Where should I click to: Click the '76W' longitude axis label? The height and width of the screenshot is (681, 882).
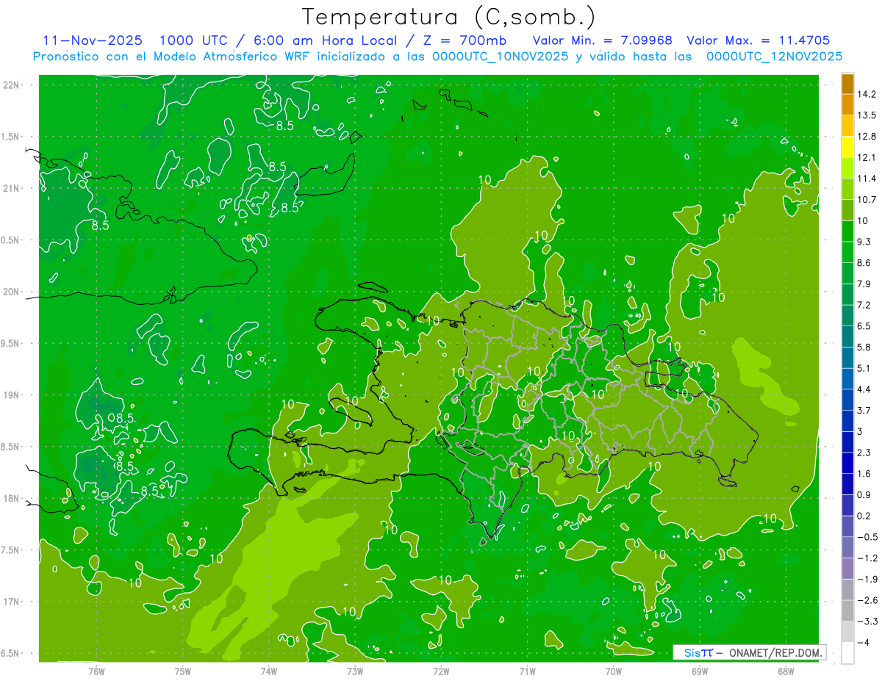tap(96, 671)
